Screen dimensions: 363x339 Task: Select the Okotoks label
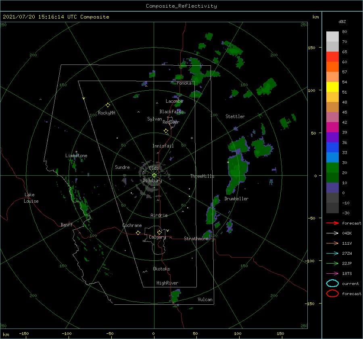pos(161,269)
